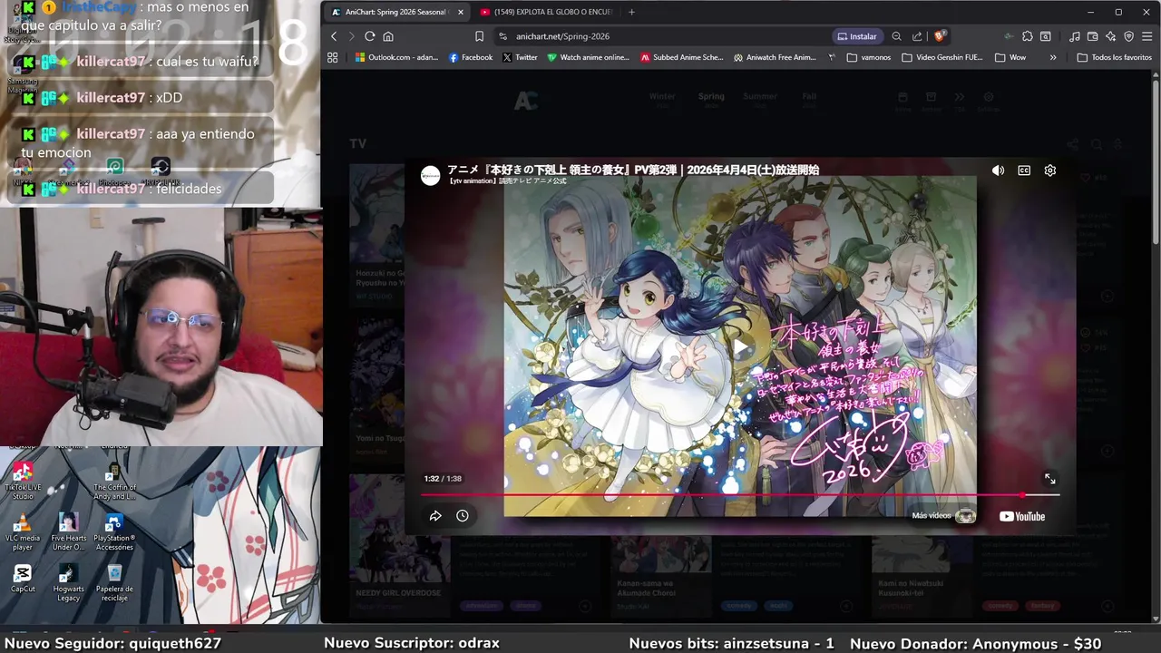Open Hogwarts Legacy desktop shortcut
Image resolution: width=1161 pixels, height=653 pixels.
68,582
